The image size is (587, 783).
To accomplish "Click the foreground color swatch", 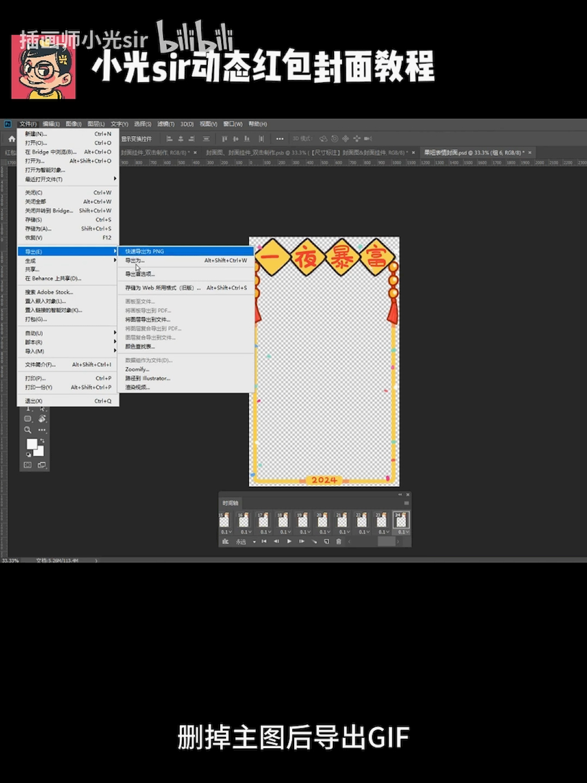I will click(x=32, y=444).
